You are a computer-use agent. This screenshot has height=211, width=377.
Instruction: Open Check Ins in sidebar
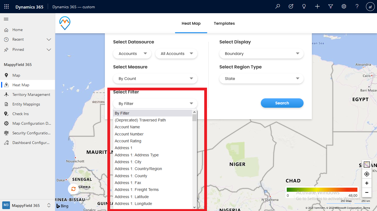[x=27, y=114]
